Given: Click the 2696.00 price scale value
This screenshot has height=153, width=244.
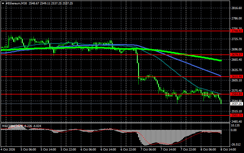Looking at the screenshot, I should coord(237,49).
